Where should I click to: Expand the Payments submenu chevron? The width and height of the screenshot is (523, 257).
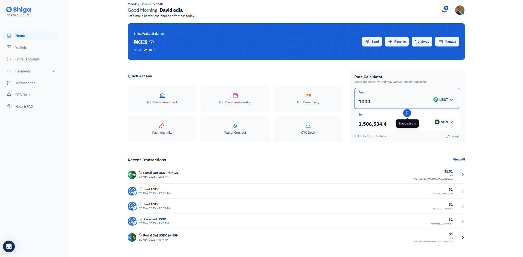[x=53, y=71]
